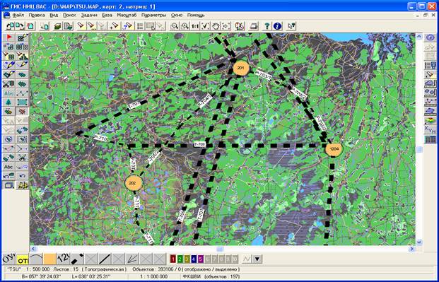
Task: Click the yellow ОТ button
Action: pos(23,259)
